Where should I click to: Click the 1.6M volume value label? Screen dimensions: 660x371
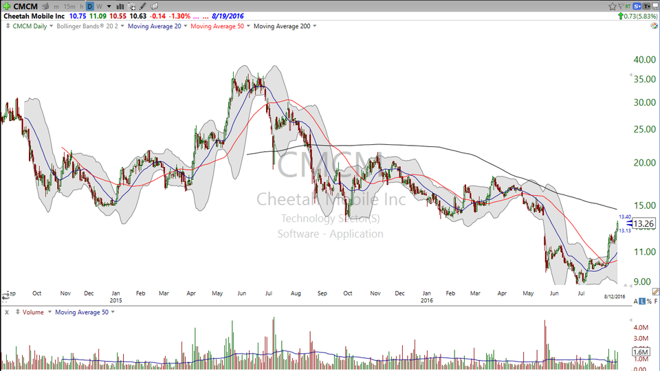pos(641,352)
